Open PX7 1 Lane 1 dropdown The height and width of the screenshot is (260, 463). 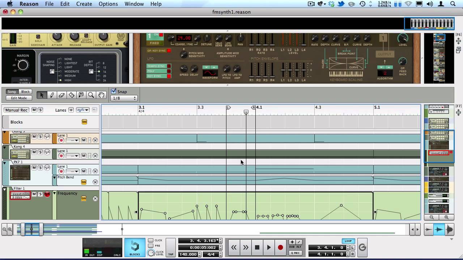72,171
